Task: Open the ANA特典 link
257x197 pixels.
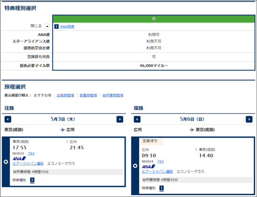Action: 67,27
